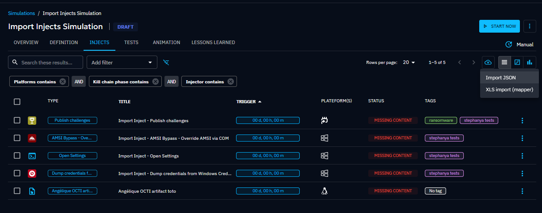Expand the Add filter dropdown
The image size is (542, 213).
point(122,62)
